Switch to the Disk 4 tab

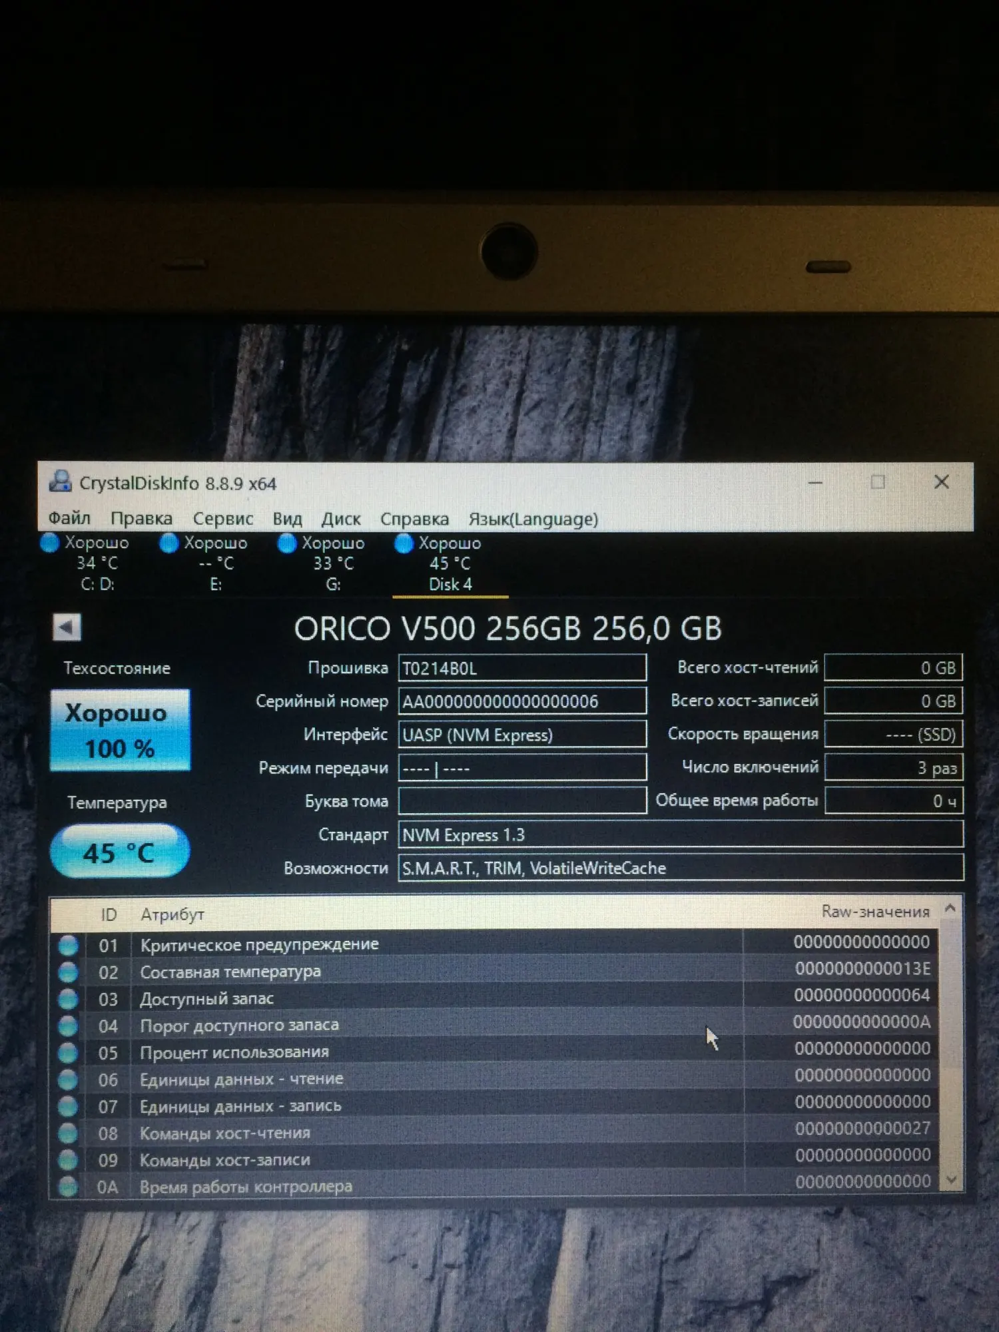[450, 564]
